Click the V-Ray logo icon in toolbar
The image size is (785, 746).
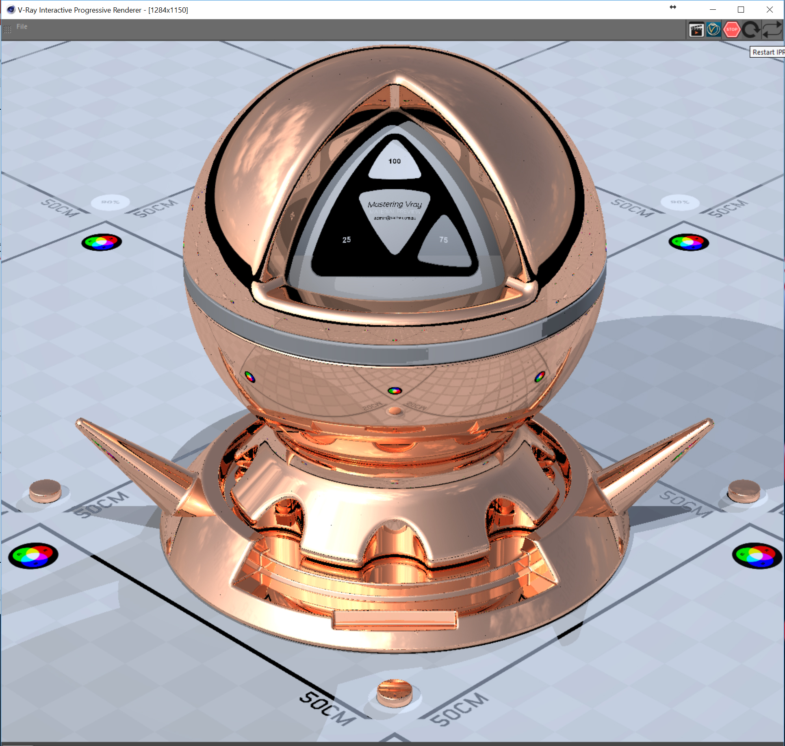pos(713,30)
